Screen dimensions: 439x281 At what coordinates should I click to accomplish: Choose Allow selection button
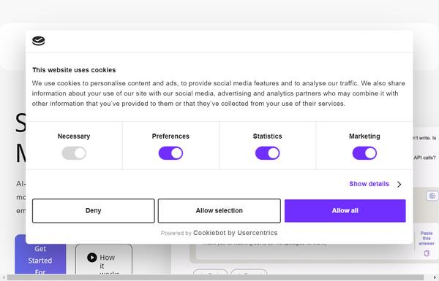(219, 211)
